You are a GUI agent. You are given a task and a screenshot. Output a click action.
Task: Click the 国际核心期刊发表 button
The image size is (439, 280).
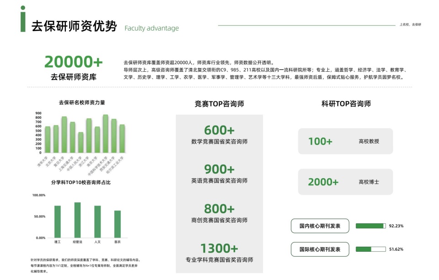[x=320, y=249]
